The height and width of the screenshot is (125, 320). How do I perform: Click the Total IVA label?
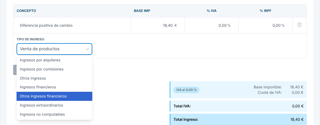click(182, 106)
